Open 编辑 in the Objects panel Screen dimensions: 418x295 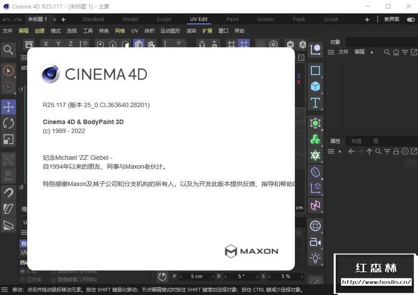tap(360, 52)
